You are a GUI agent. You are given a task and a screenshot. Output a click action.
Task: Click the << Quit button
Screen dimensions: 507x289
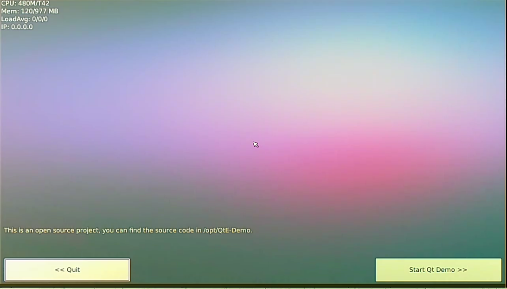(67, 270)
